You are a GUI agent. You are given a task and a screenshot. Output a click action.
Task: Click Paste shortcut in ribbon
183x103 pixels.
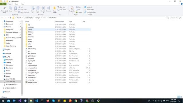point(24,12)
